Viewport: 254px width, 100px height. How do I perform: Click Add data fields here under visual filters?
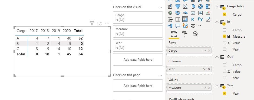(x=138, y=60)
